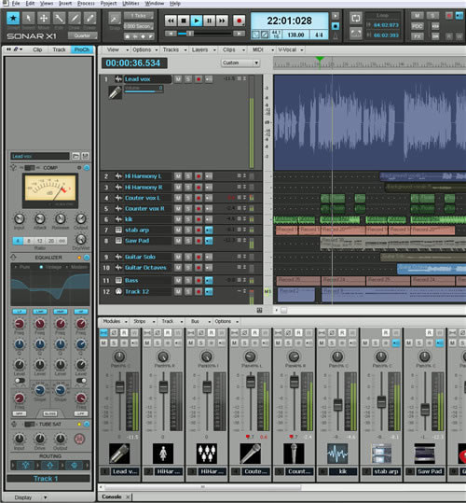Image resolution: width=466 pixels, height=503 pixels.
Task: Open the Layers dropdown menu
Action: point(204,49)
